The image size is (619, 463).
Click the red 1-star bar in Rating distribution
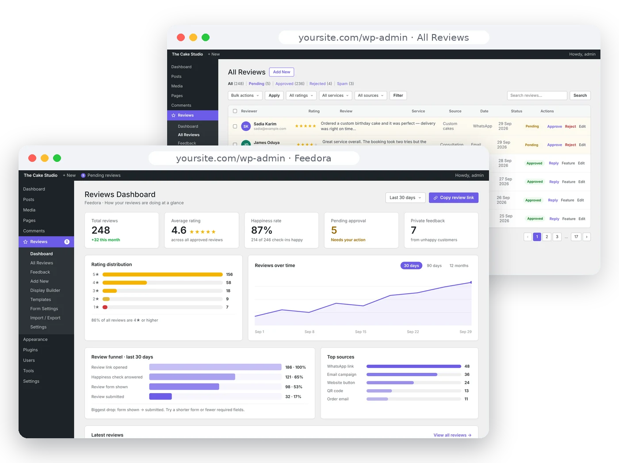tap(105, 307)
